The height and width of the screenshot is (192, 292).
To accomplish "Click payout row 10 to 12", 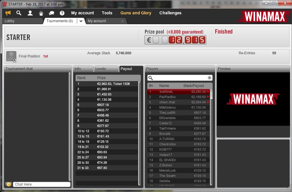I will tap(107, 131).
